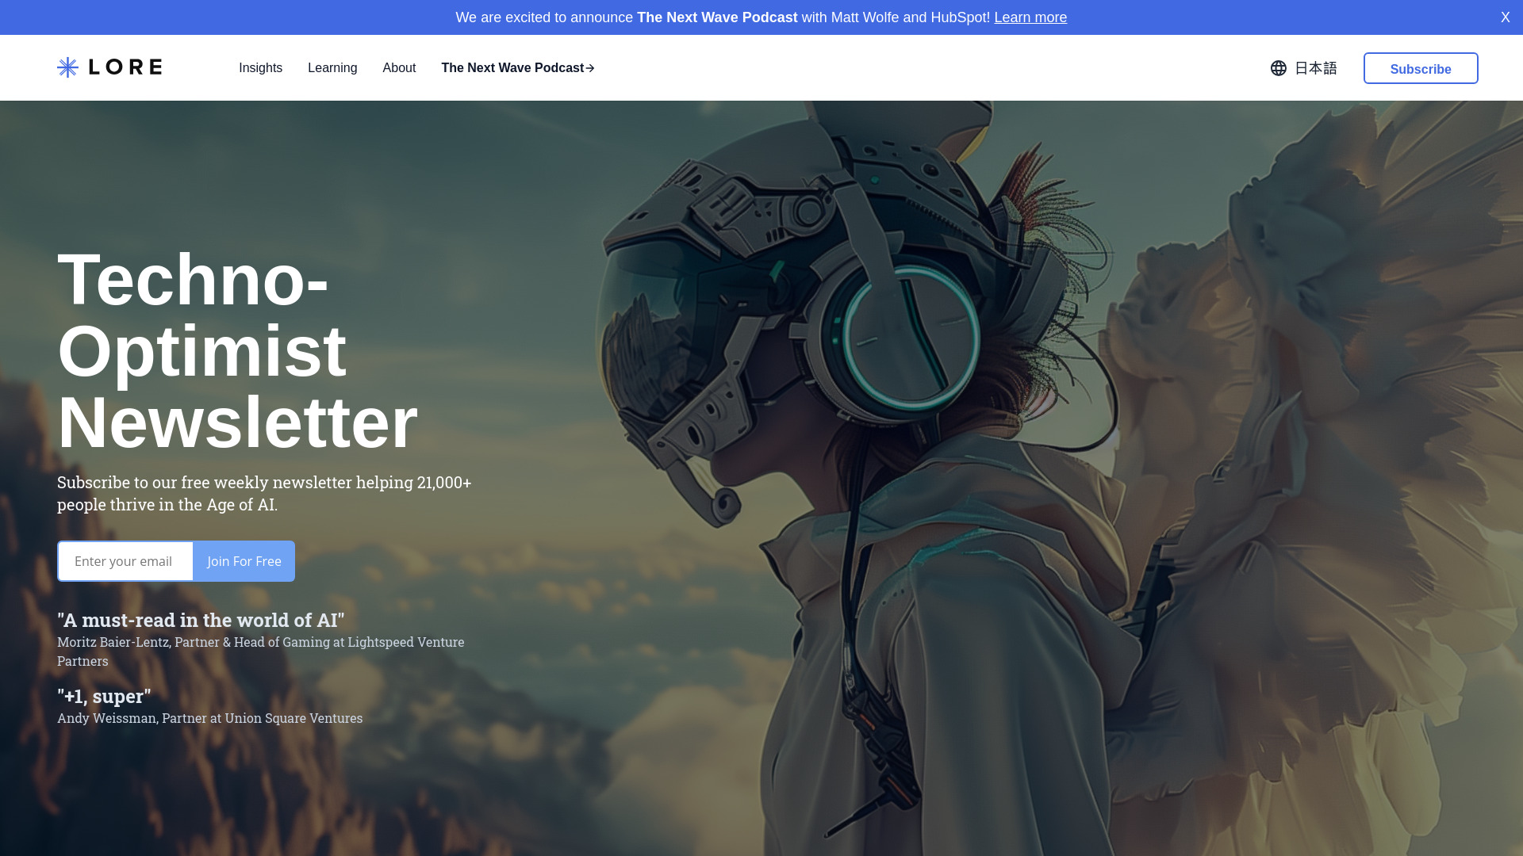Click the Enter your email field
The height and width of the screenshot is (856, 1523).
(125, 561)
